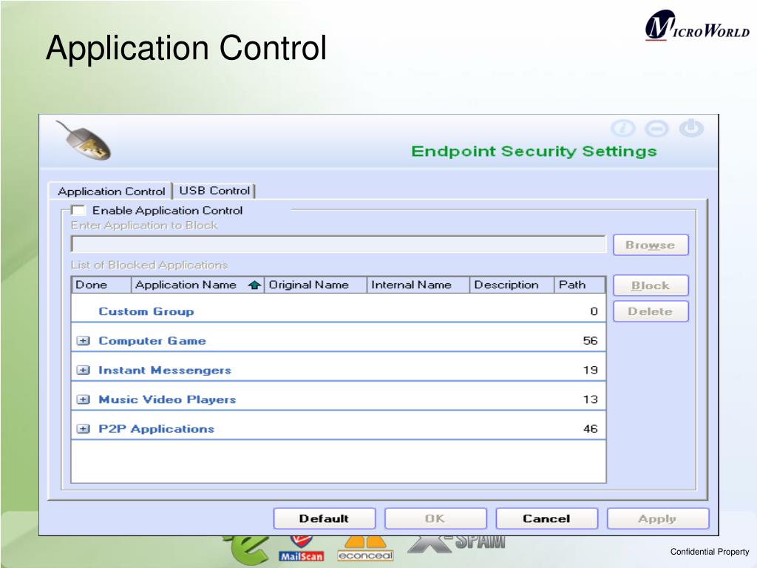The height and width of the screenshot is (568, 757).
Task: Click the Default button
Action: pos(325,518)
